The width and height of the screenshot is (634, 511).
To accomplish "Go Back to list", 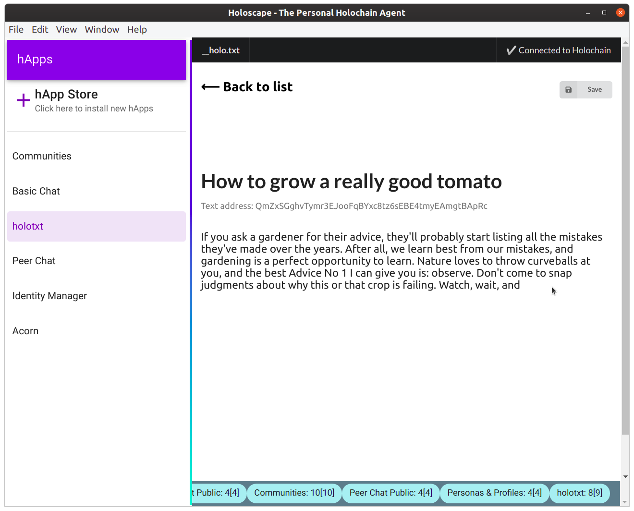I will point(247,87).
